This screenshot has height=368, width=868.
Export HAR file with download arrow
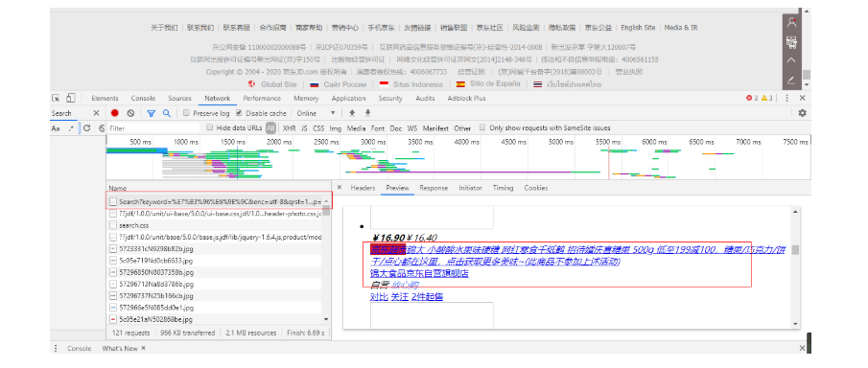(x=367, y=113)
